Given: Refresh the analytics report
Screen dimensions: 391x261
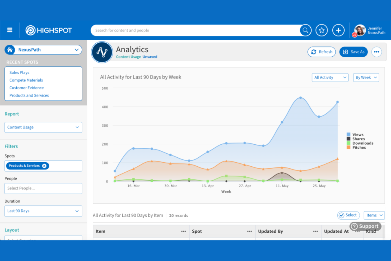Looking at the screenshot, I should (x=322, y=52).
